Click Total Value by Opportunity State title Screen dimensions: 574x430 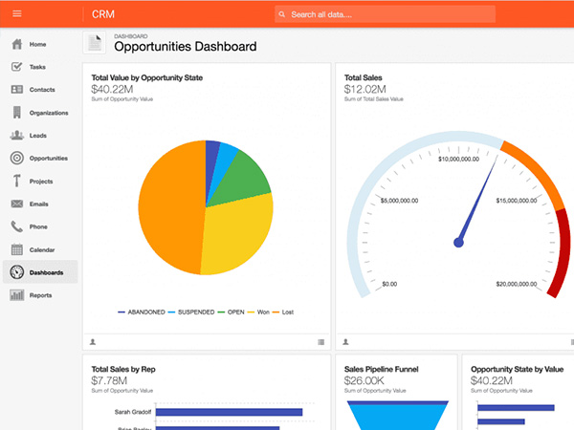[x=146, y=77]
